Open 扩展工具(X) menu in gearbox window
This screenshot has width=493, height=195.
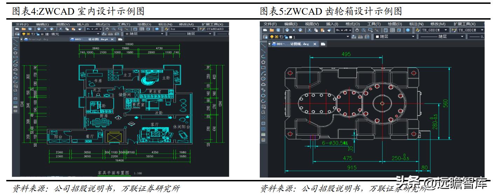click(465, 24)
